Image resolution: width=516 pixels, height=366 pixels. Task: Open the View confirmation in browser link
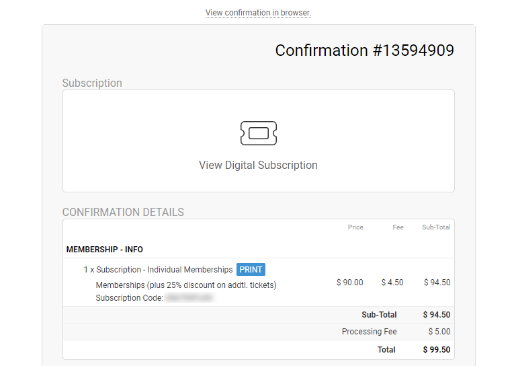(x=258, y=13)
